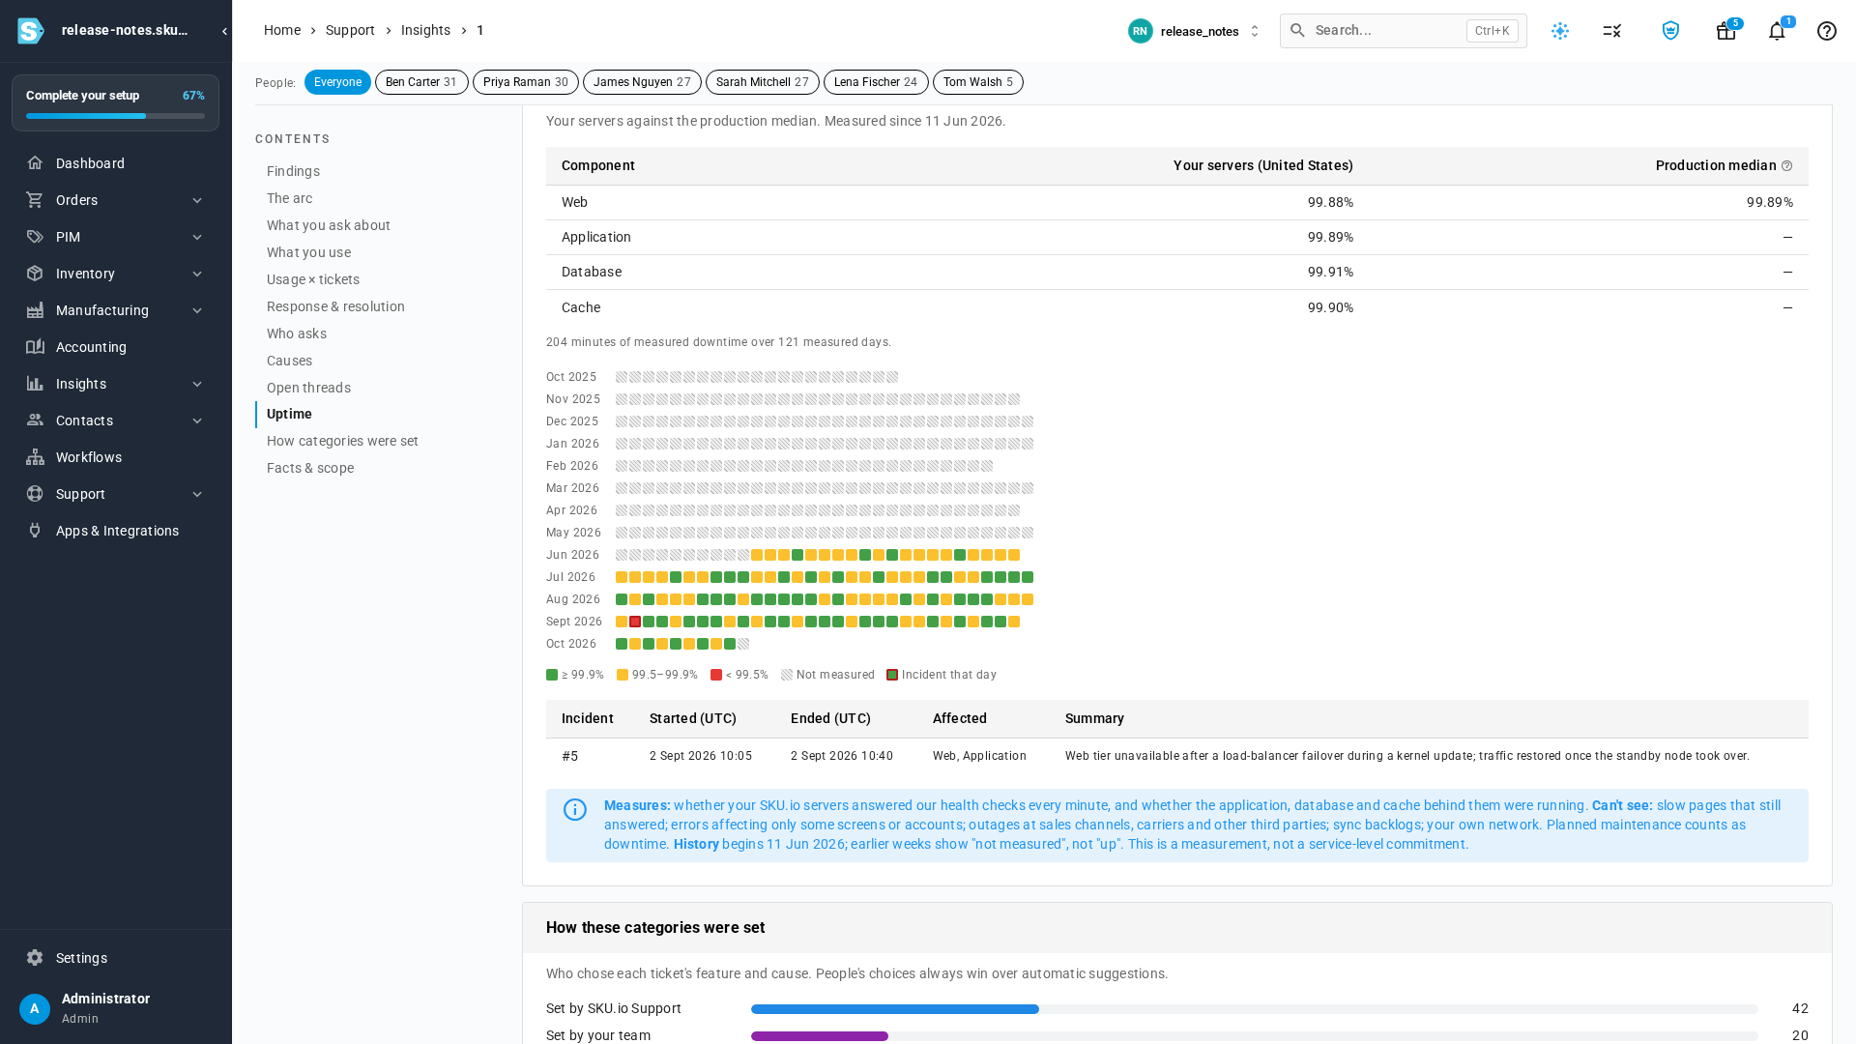1856x1044 pixels.
Task: Filter by Ben Carter
Action: coord(421,82)
